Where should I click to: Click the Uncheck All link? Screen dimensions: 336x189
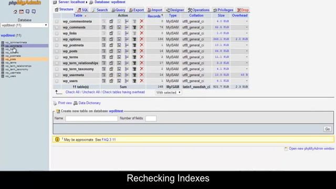coord(91,92)
